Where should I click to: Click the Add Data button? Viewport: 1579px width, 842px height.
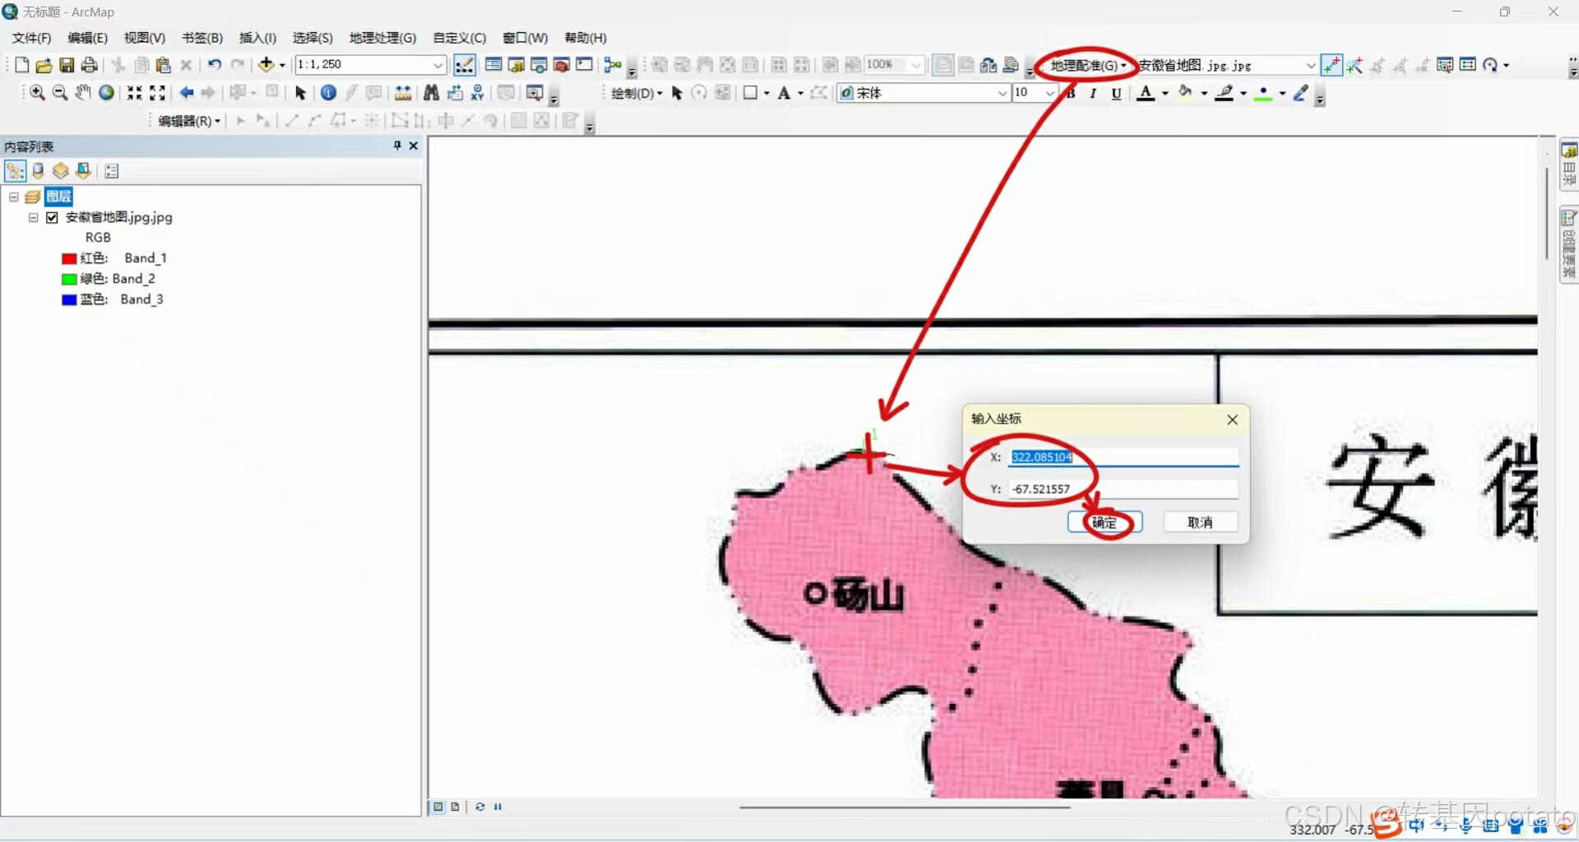tap(266, 65)
